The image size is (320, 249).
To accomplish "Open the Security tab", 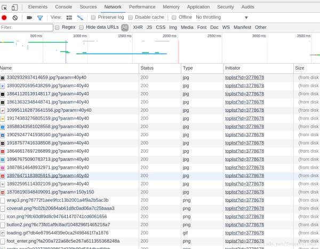I will point(225,7).
